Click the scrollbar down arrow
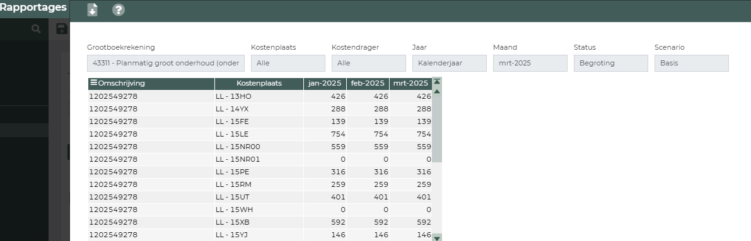751x241 pixels. [437, 238]
